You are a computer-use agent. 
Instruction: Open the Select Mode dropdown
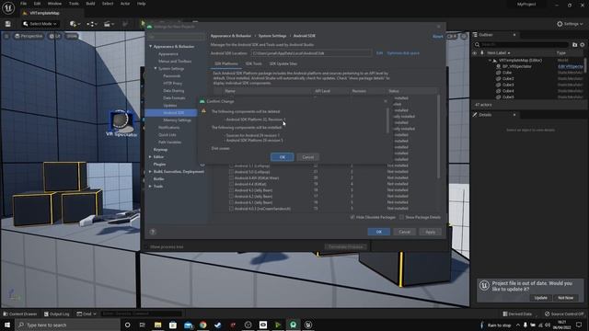[40, 24]
